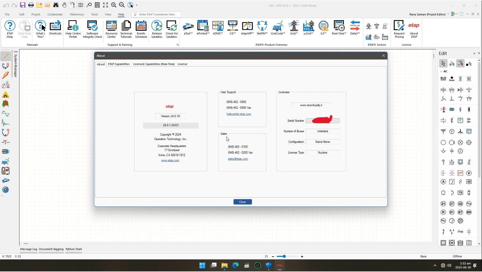Open the Project Editor user dropdown
The image size is (482, 272).
click(x=448, y=14)
